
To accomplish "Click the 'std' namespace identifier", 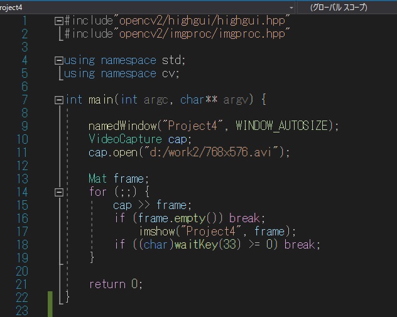I will coord(171,60).
